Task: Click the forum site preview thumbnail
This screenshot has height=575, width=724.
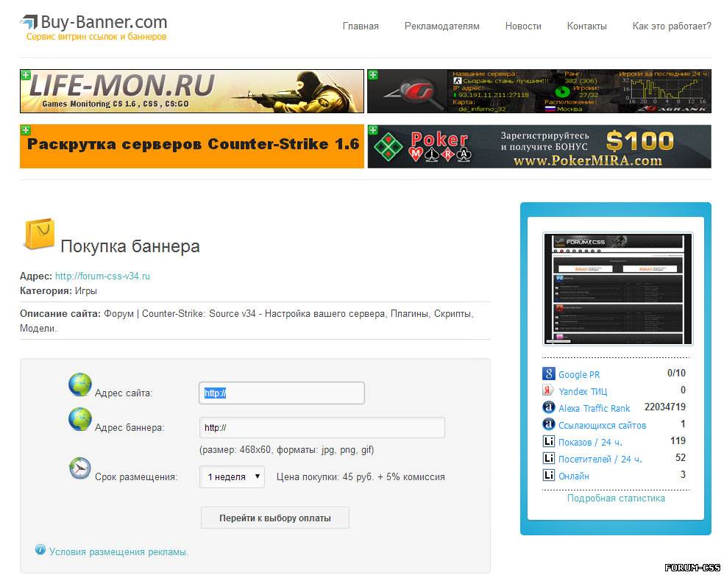Action: point(618,290)
